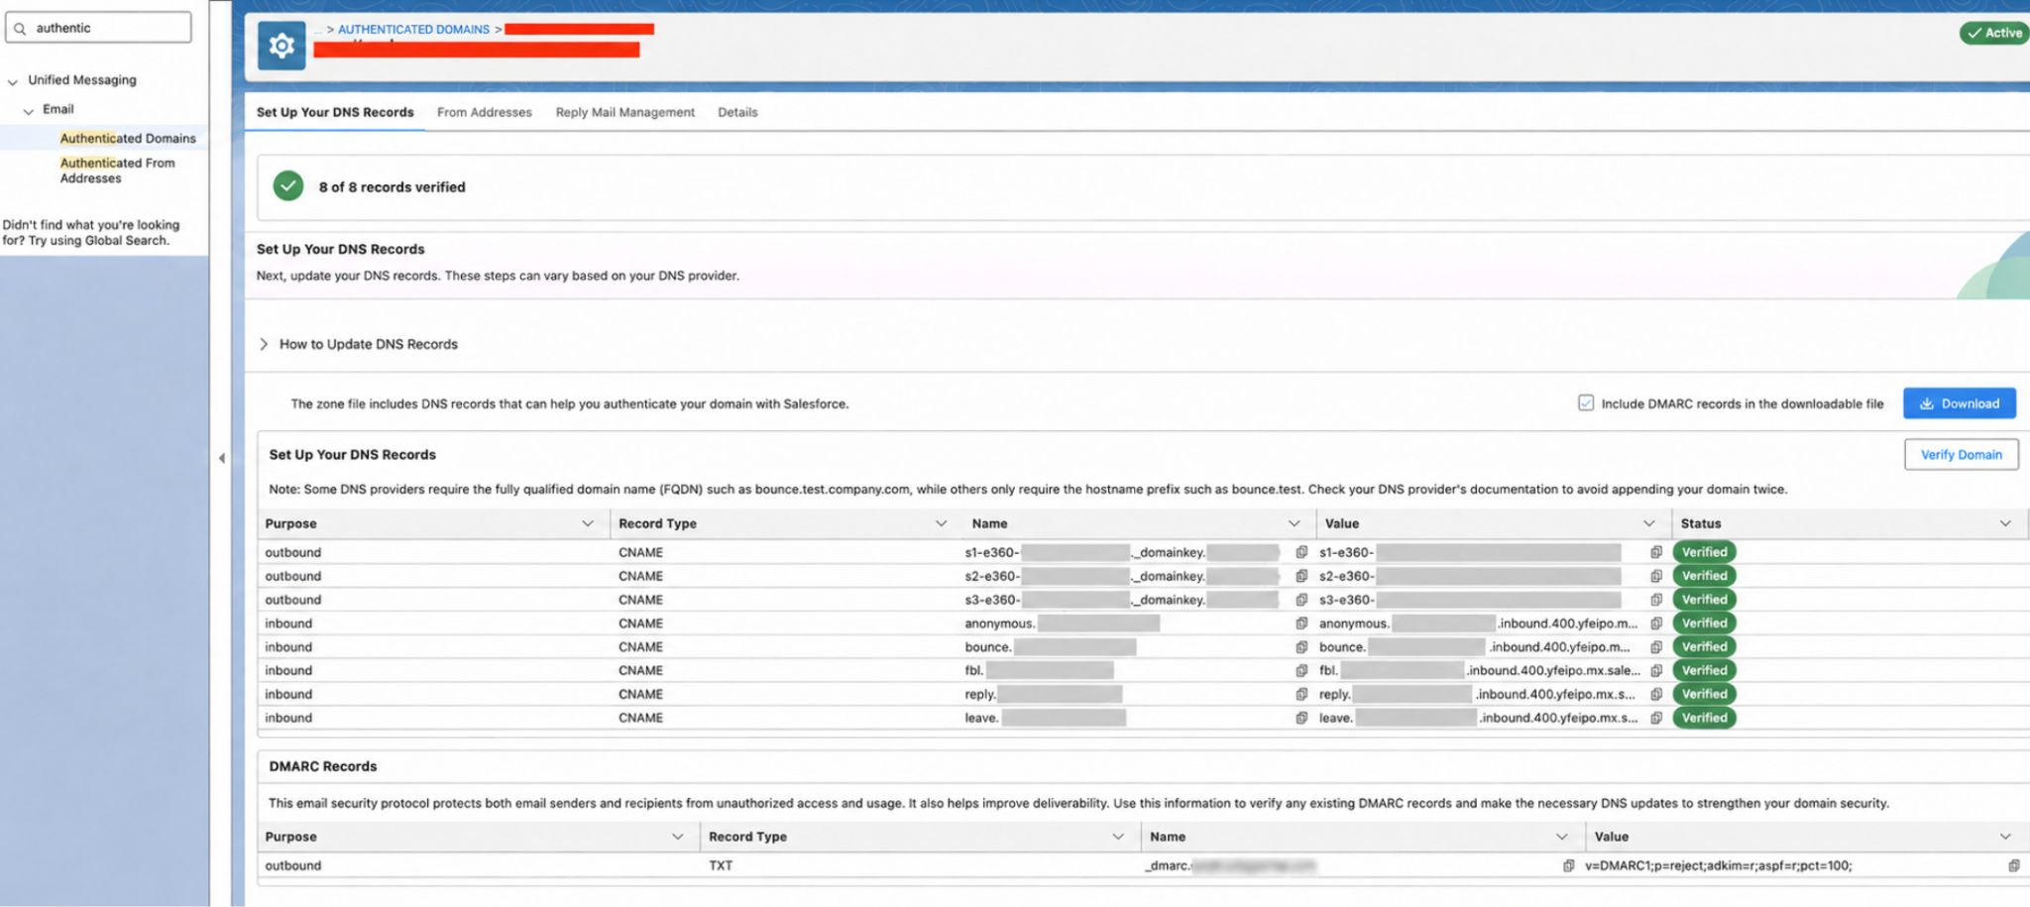Copy the leave inbound record name

click(1301, 719)
